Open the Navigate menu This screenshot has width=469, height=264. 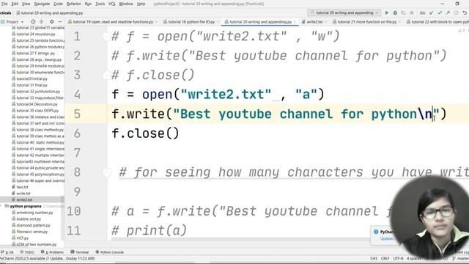coord(42,4)
